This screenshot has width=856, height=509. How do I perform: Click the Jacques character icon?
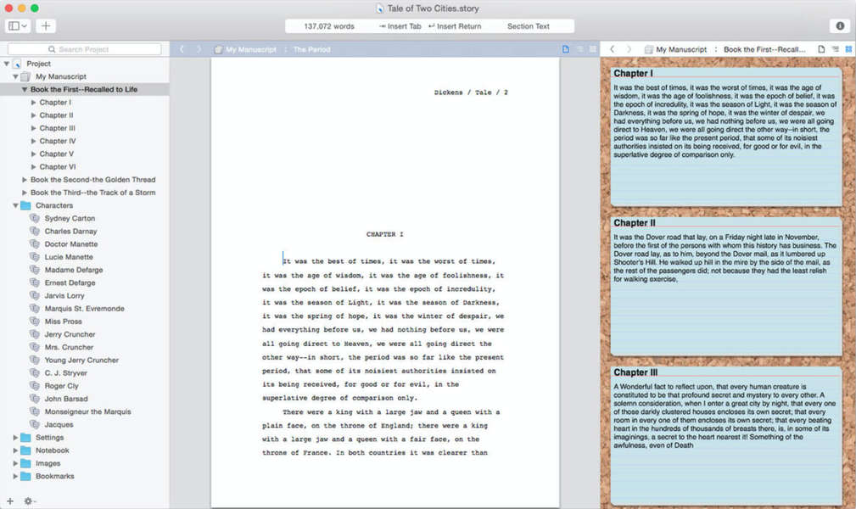pos(35,424)
